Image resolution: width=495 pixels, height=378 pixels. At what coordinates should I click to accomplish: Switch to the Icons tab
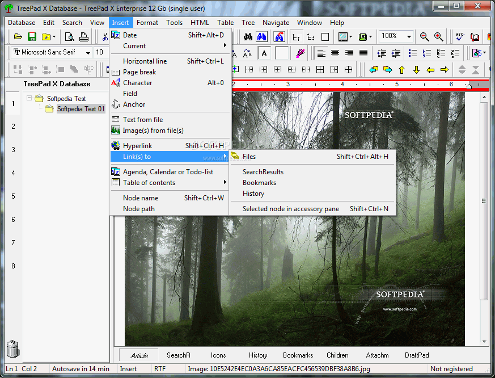[218, 355]
